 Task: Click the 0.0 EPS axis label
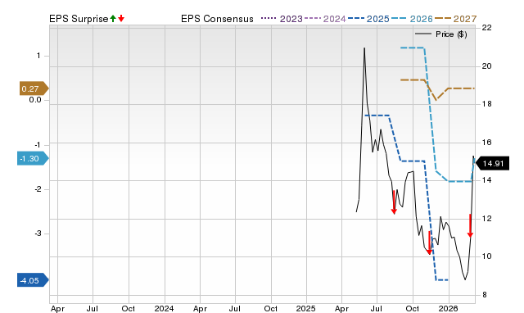click(x=35, y=100)
